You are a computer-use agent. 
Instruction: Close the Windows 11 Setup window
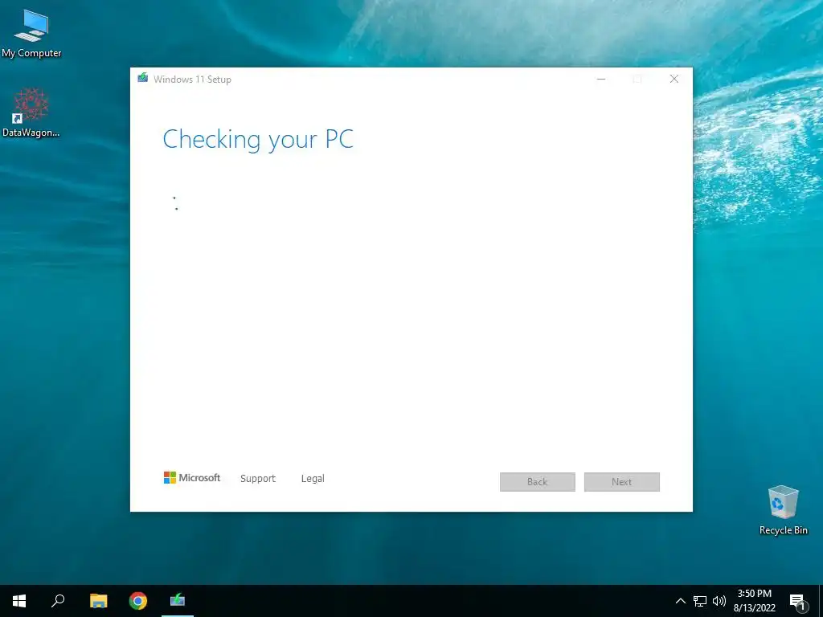pyautogui.click(x=674, y=79)
